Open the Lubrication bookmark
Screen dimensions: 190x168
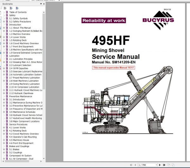[14, 56]
